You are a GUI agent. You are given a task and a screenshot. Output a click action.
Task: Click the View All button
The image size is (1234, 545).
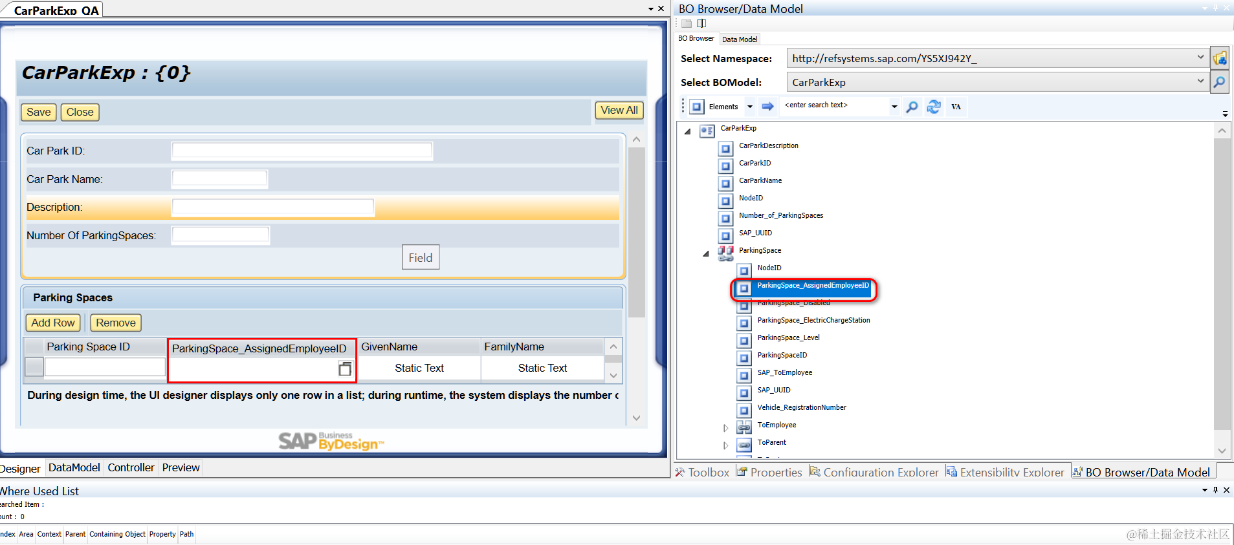pyautogui.click(x=619, y=110)
